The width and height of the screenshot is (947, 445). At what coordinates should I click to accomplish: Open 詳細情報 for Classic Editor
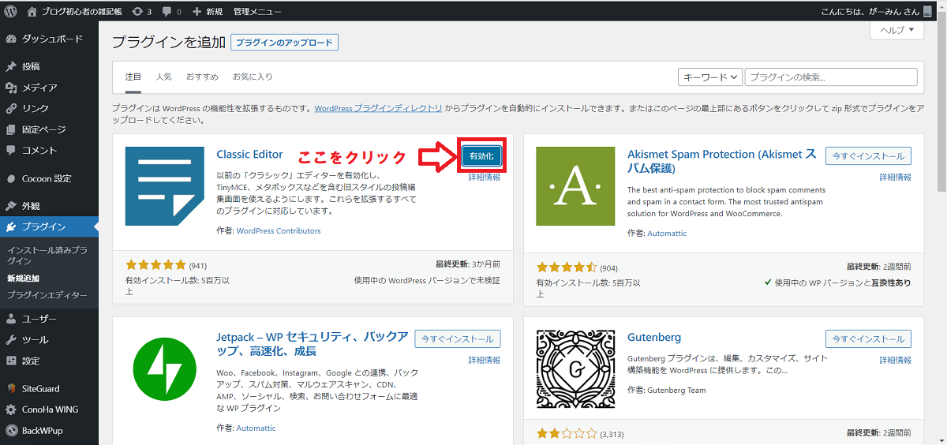click(485, 178)
